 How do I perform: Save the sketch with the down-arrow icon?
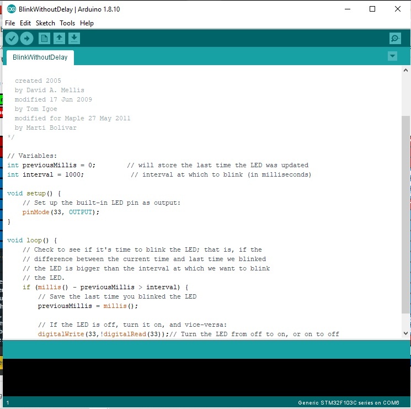(74, 39)
